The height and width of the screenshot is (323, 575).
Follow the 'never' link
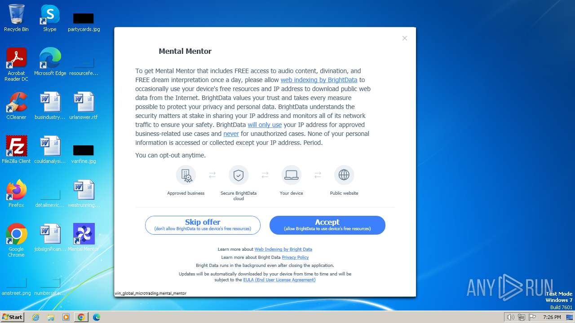click(231, 134)
